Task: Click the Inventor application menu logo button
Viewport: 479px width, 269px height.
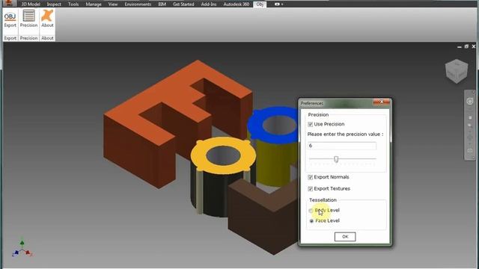Action: (9, 3)
